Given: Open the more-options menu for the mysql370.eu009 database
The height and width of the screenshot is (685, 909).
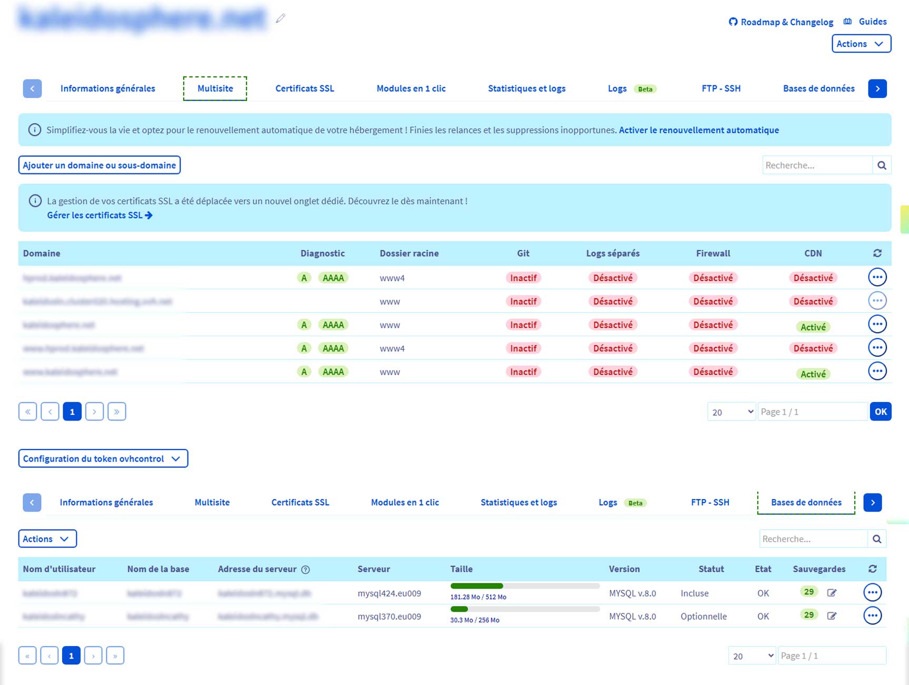Looking at the screenshot, I should [872, 615].
